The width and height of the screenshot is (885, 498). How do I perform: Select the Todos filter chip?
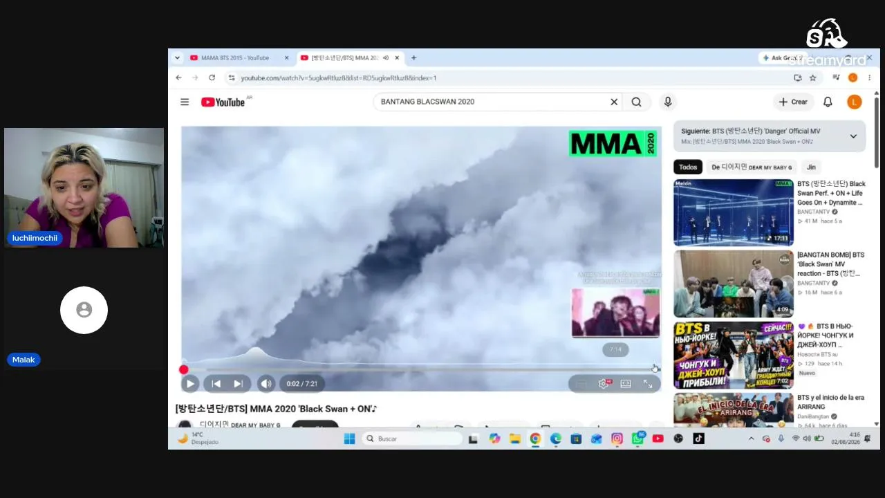point(688,167)
